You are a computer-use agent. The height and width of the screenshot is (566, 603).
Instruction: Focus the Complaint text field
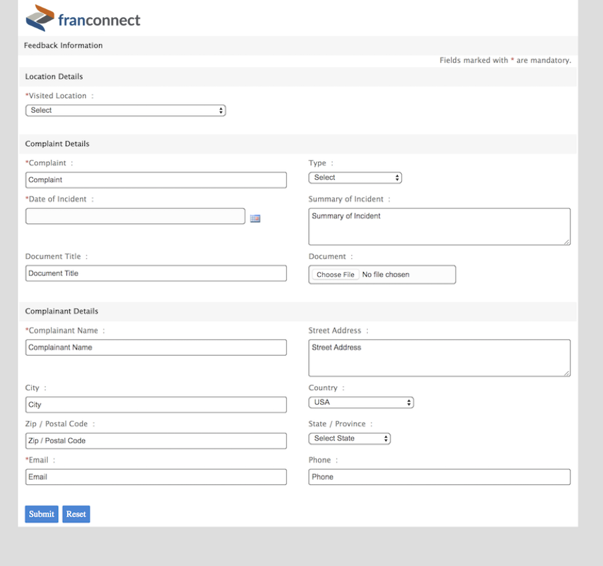click(x=156, y=180)
